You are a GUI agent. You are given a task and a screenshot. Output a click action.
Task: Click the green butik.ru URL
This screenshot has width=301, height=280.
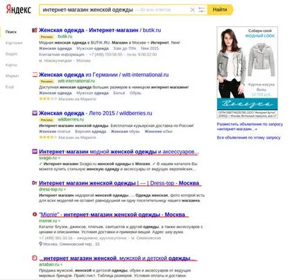pos(65,37)
